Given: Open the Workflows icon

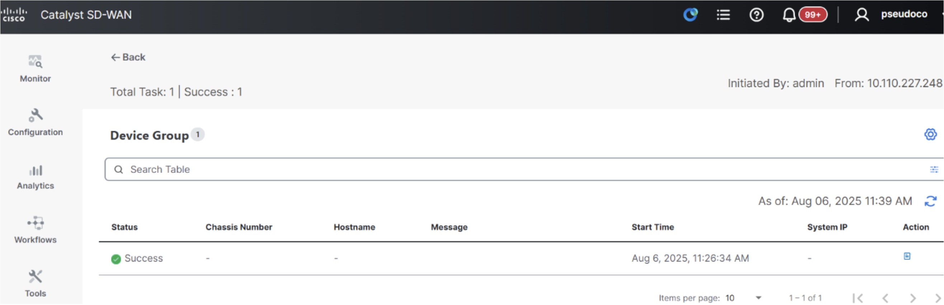Looking at the screenshot, I should coord(36,223).
